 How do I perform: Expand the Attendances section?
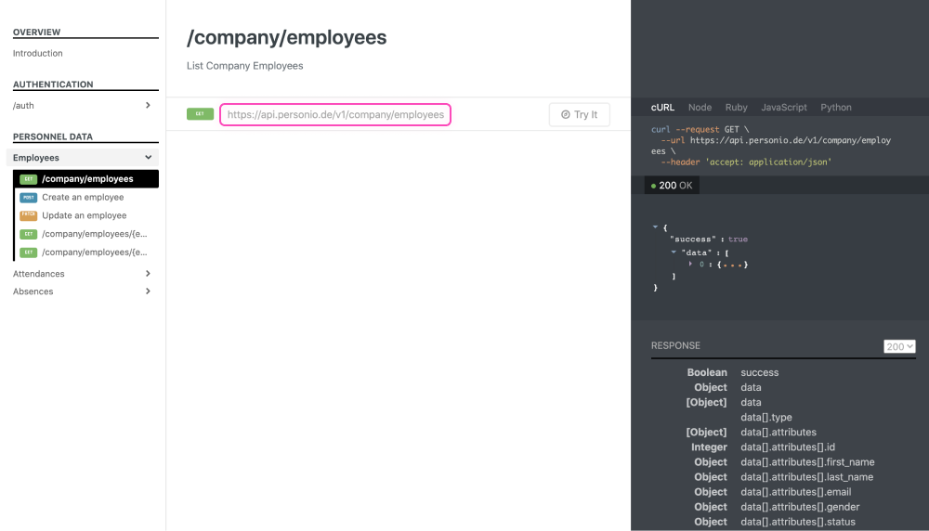click(148, 274)
